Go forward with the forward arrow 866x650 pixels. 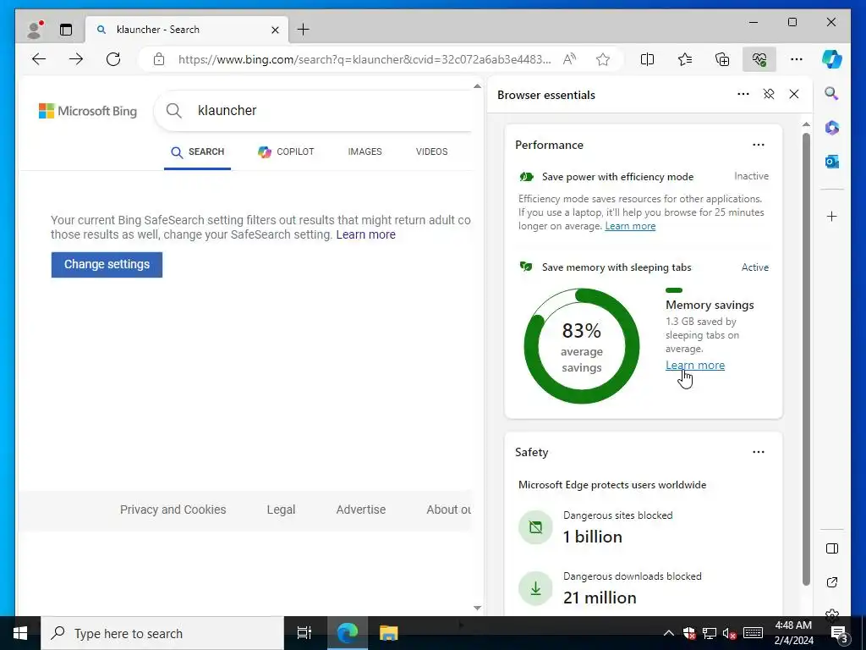[76, 59]
